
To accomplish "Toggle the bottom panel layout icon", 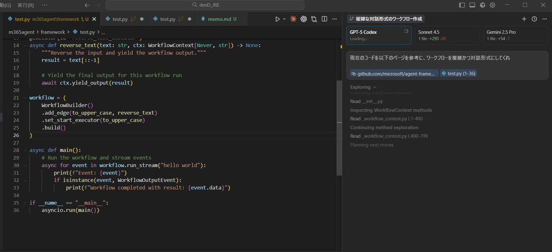I will [472, 5].
